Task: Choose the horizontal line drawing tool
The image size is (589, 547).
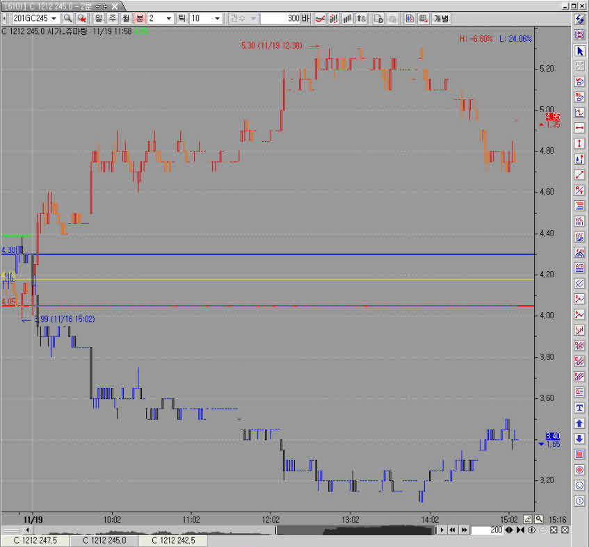Action: pyautogui.click(x=579, y=128)
